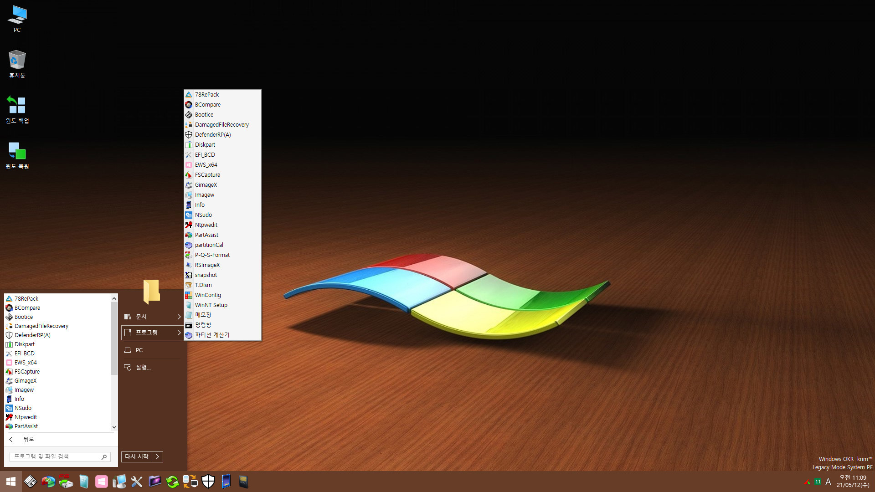Click the green refresh arrows taskbar icon
Screen dimensions: 875x492
tap(172, 482)
